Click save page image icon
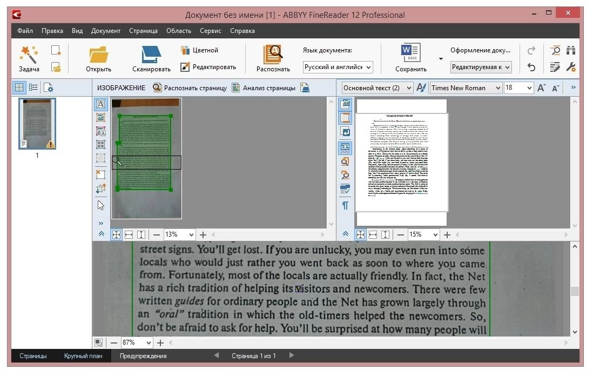593x377 pixels. [x=305, y=87]
